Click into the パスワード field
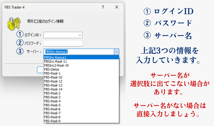Screen dimensions: 214x126 coord(63,43)
